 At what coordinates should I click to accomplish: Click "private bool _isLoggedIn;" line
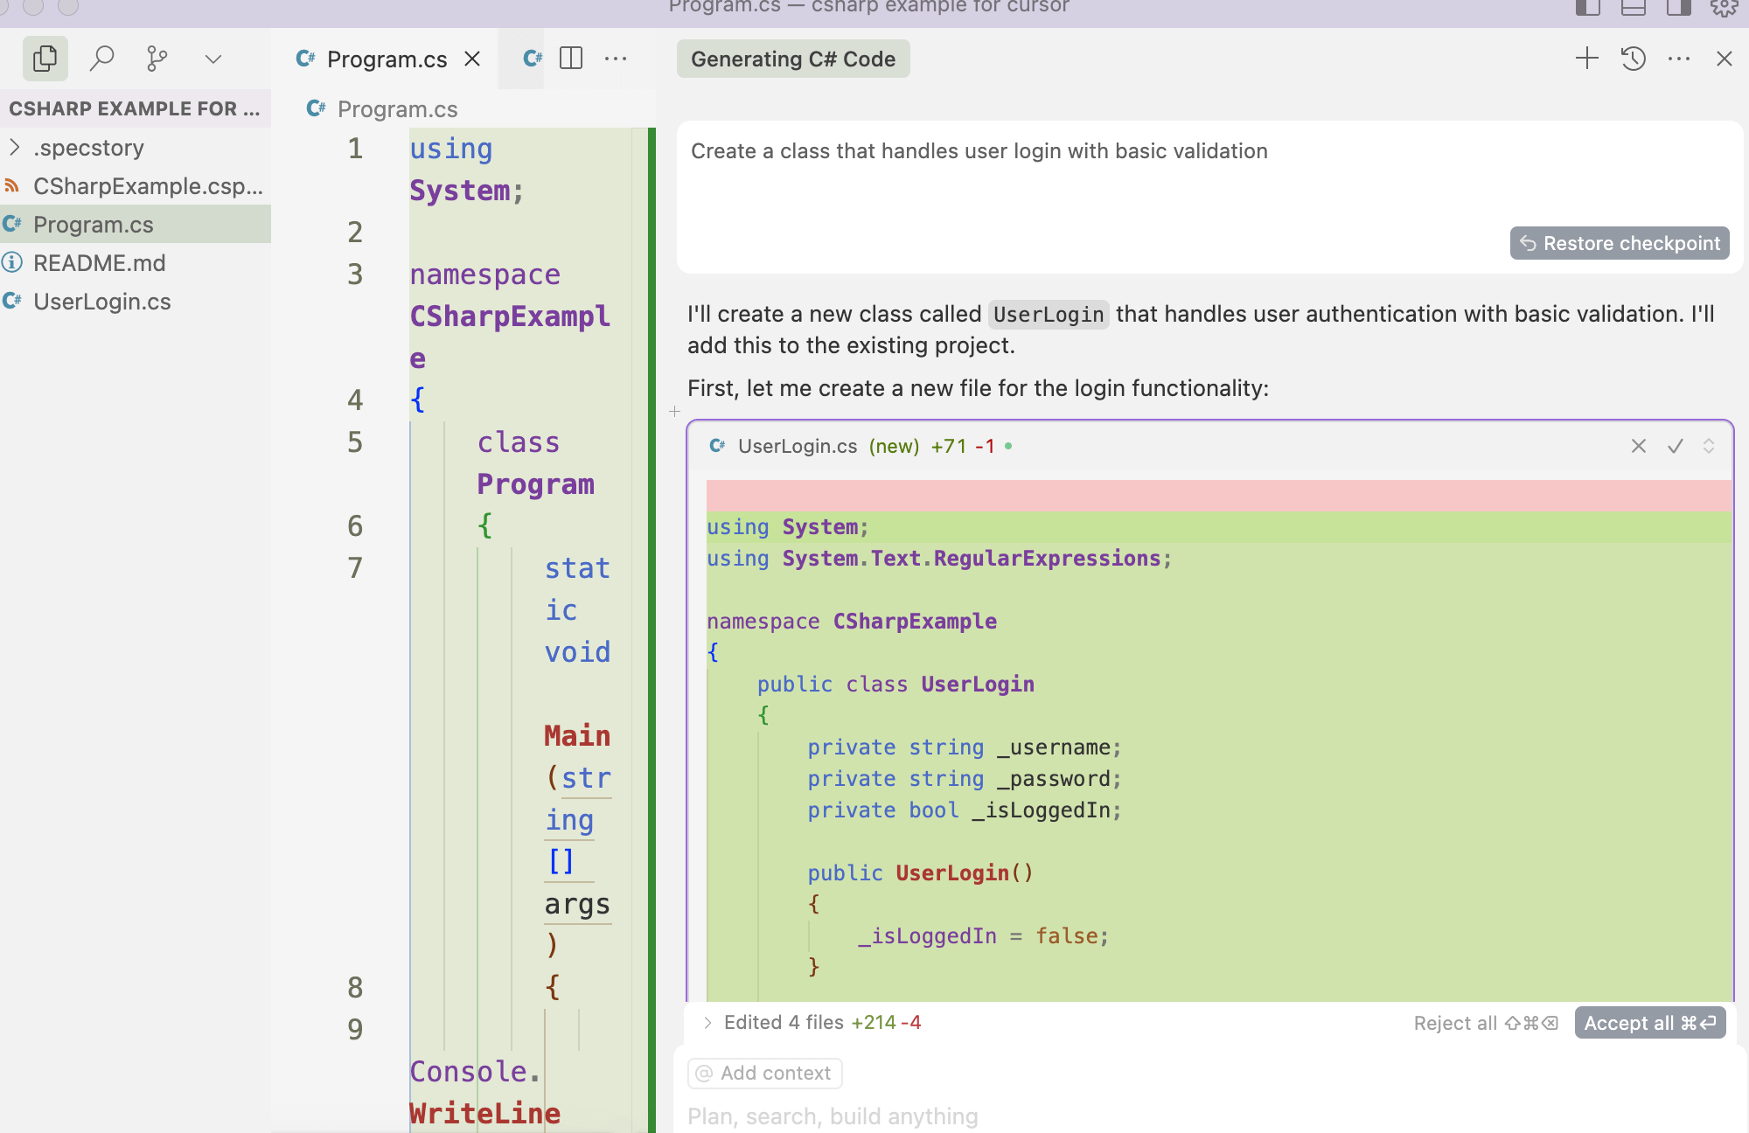(964, 810)
